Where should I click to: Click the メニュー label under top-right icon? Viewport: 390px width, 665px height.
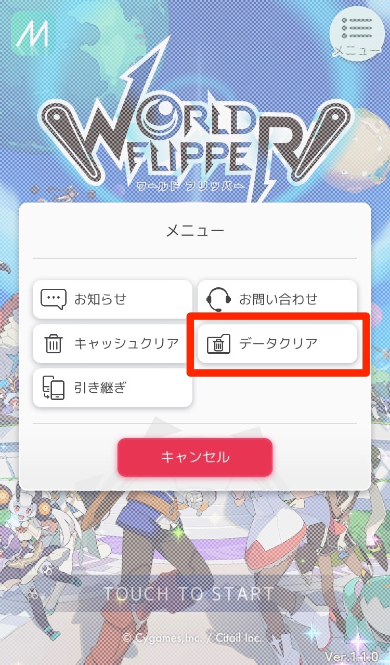pos(358,50)
